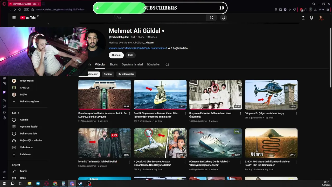The height and width of the screenshot is (187, 332).
Task: Open options menu for Dünyanın En Çılgın Hapishane video
Action: pos(296,114)
